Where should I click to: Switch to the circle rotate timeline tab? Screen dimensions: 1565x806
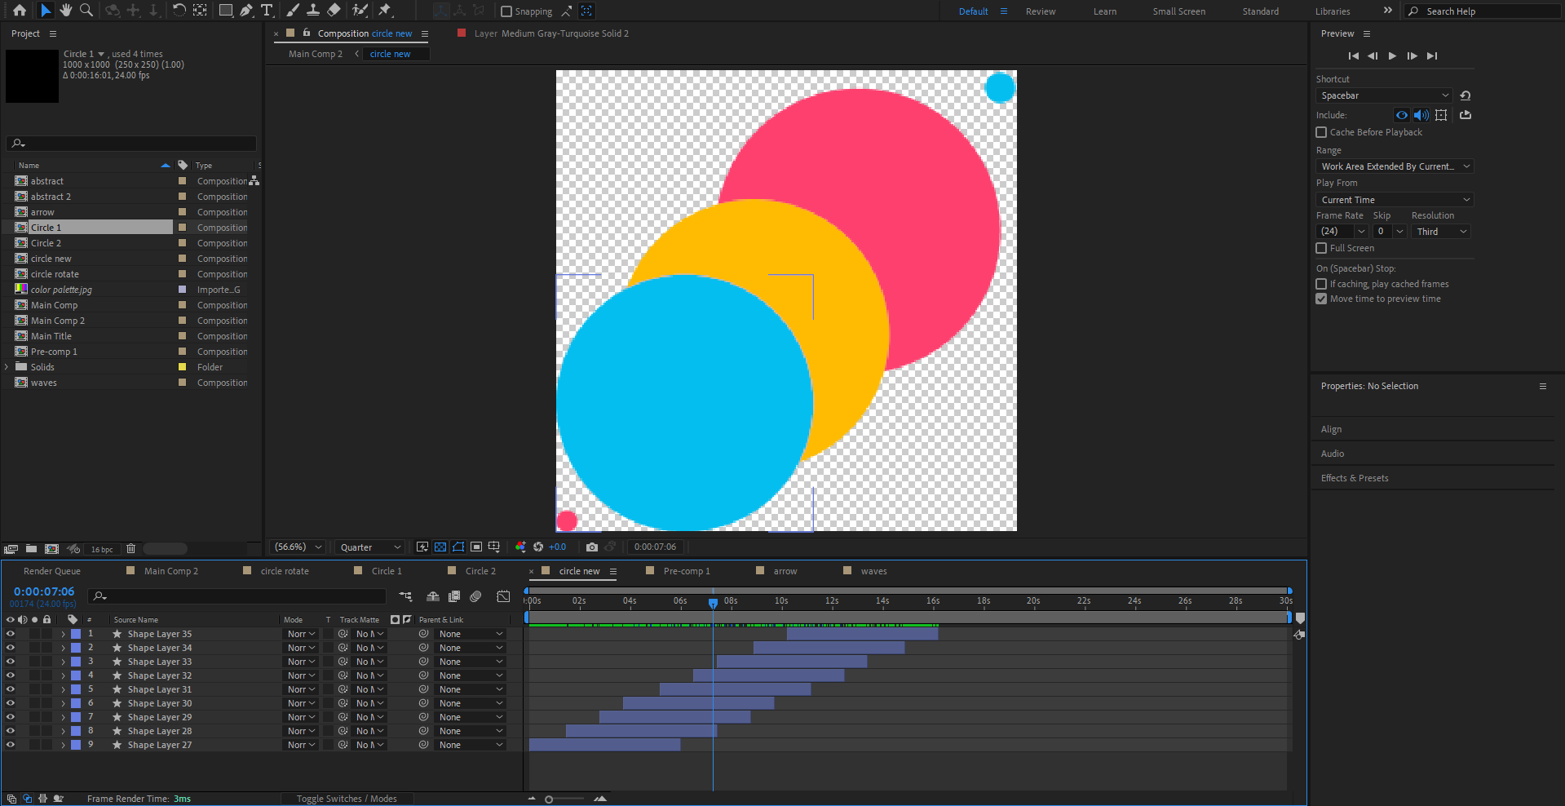(x=285, y=571)
